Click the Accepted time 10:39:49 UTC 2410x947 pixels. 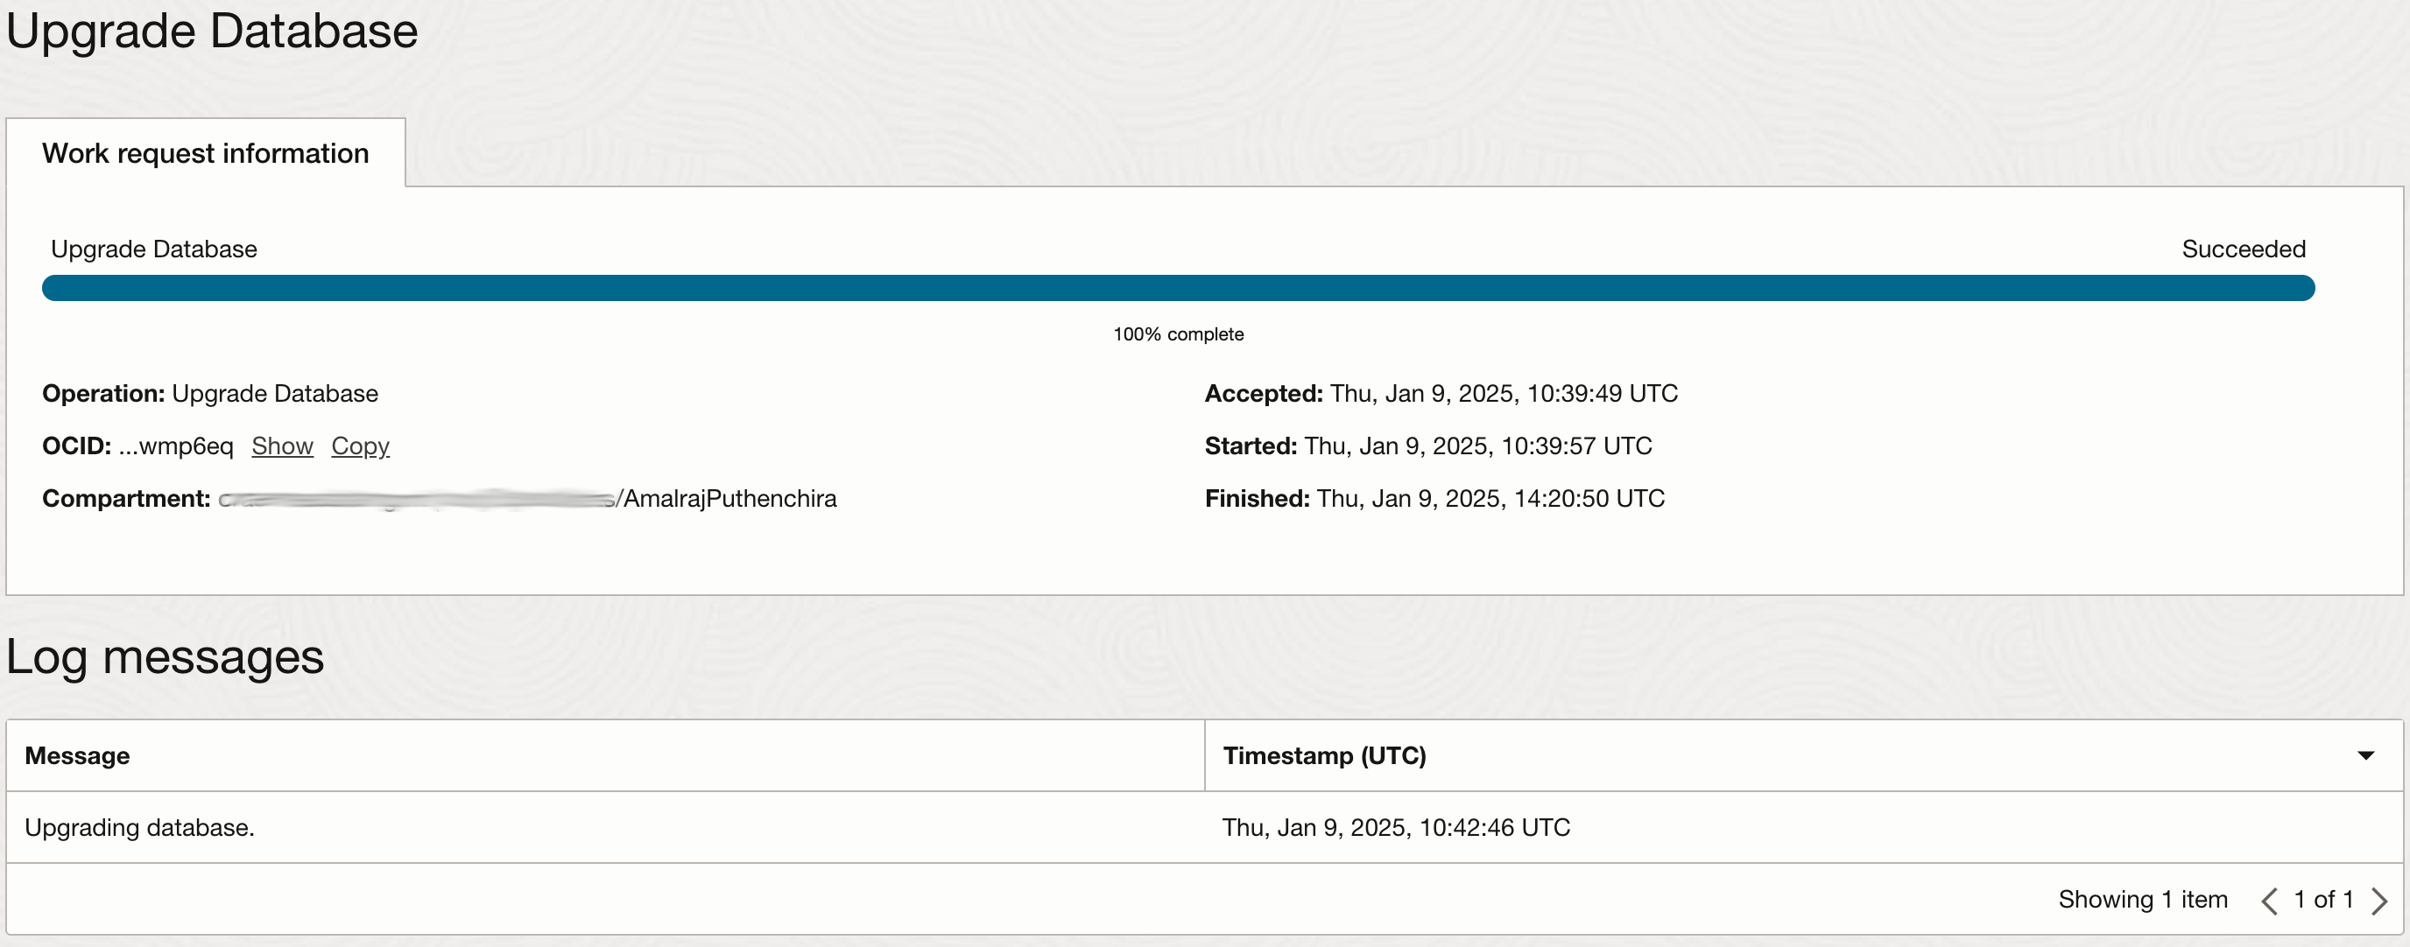(1504, 394)
